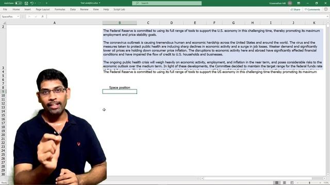Open the File menu
The image size is (330, 185).
point(5,9)
